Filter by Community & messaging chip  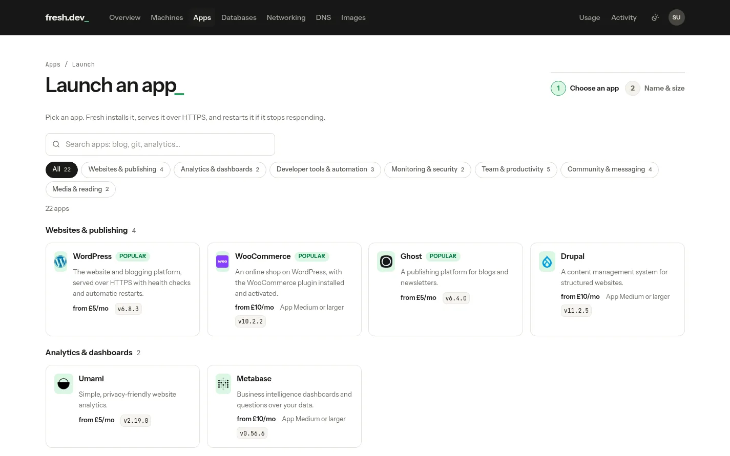(x=610, y=169)
